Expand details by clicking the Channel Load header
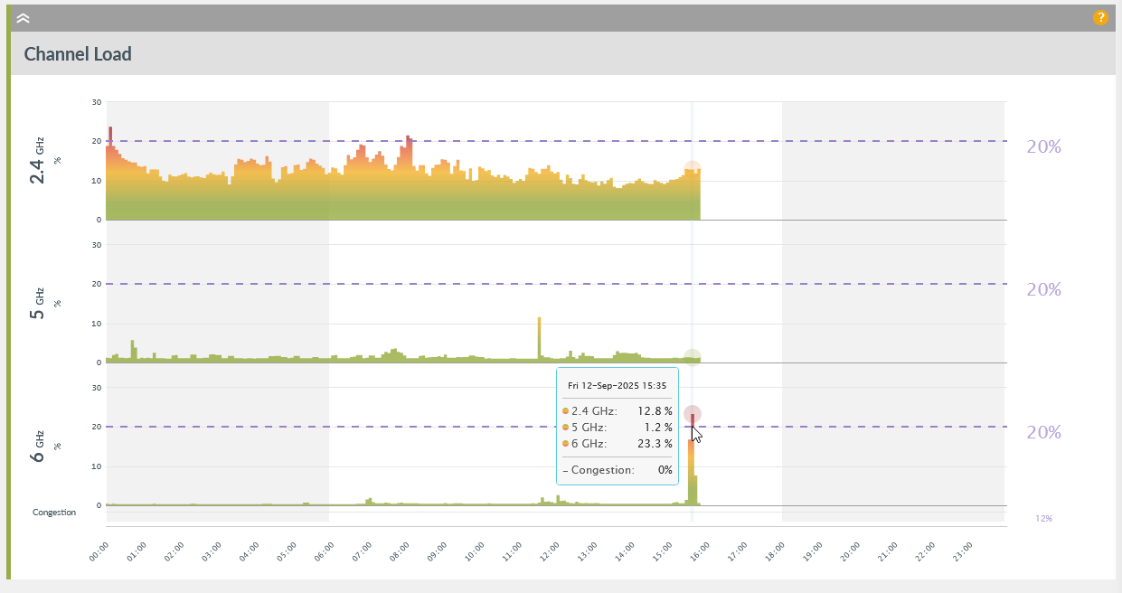Viewport: 1122px width, 593px height. pyautogui.click(x=77, y=54)
